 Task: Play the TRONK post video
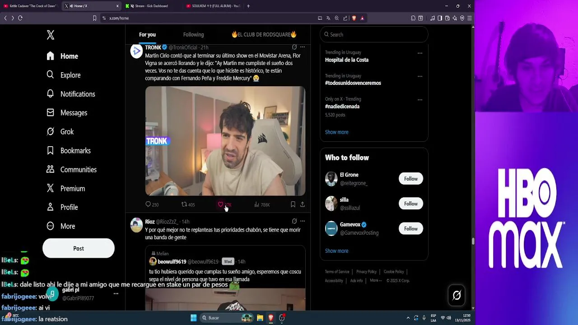pos(225,141)
